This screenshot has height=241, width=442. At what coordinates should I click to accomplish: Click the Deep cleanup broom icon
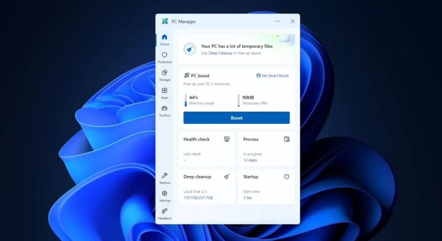227,177
